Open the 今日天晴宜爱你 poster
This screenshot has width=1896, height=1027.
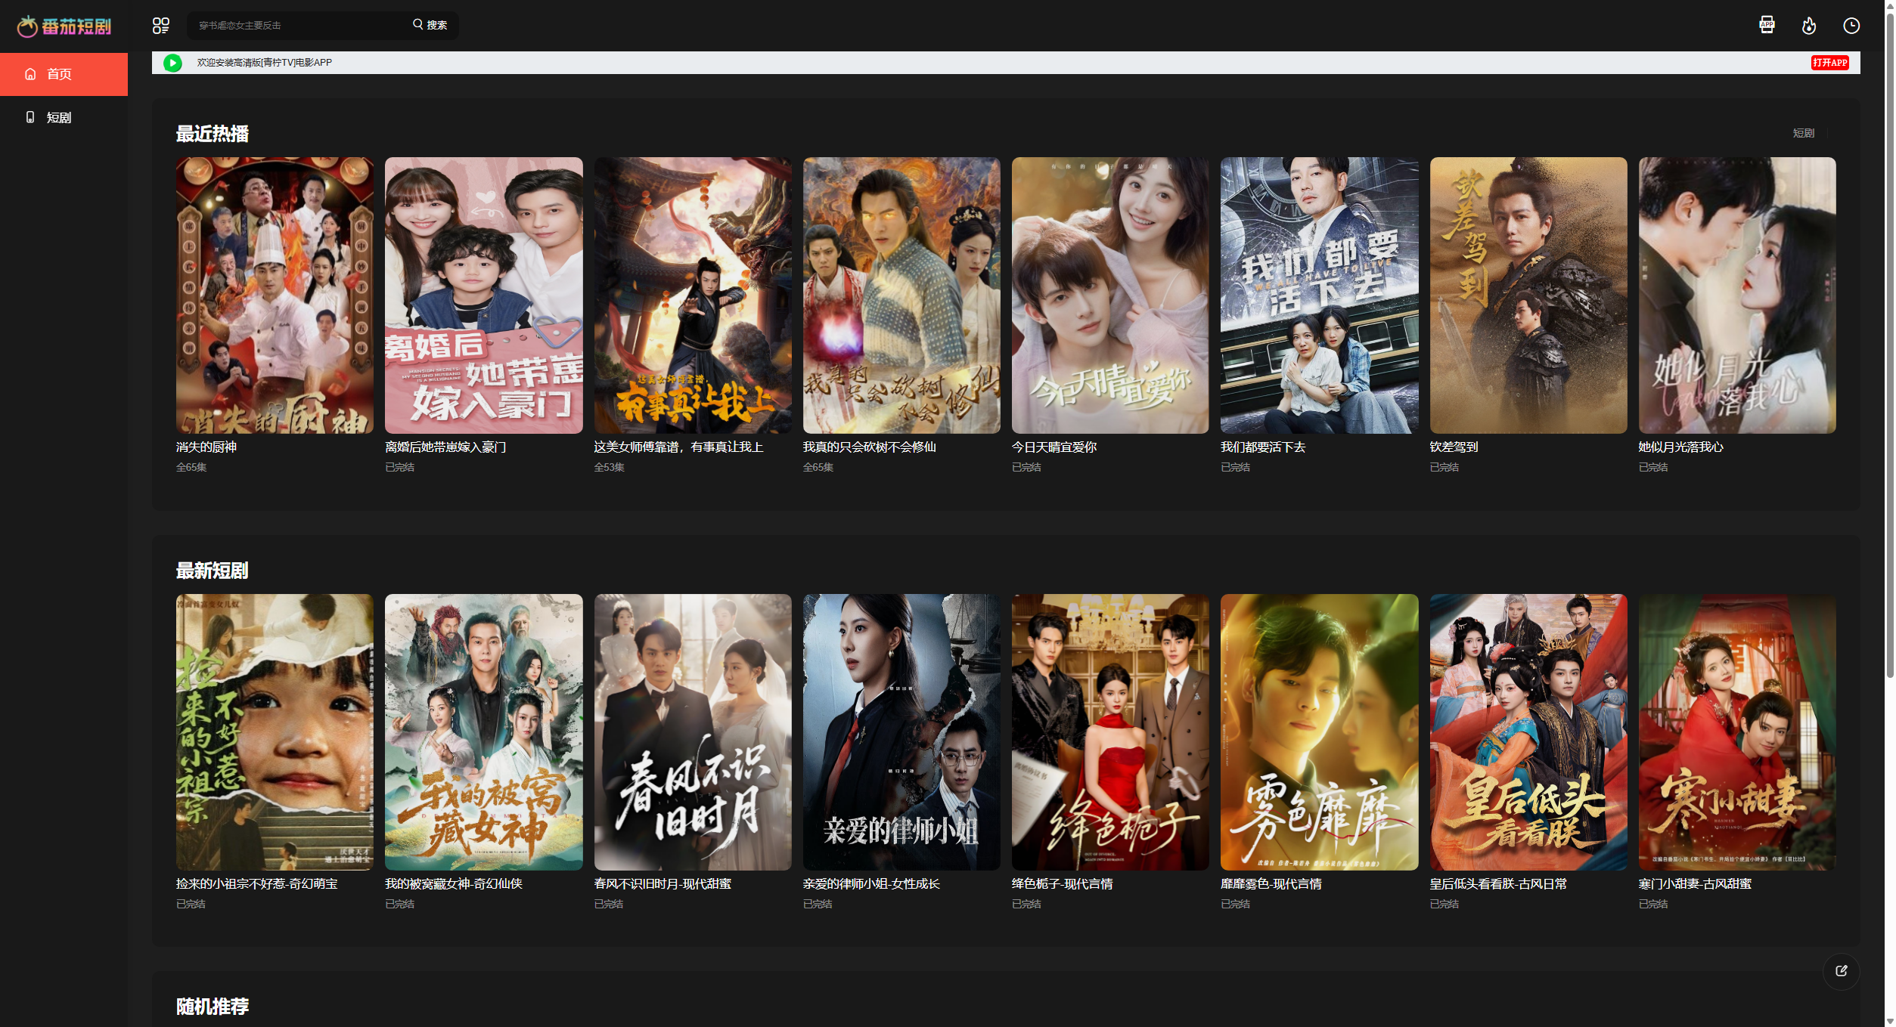coord(1110,295)
